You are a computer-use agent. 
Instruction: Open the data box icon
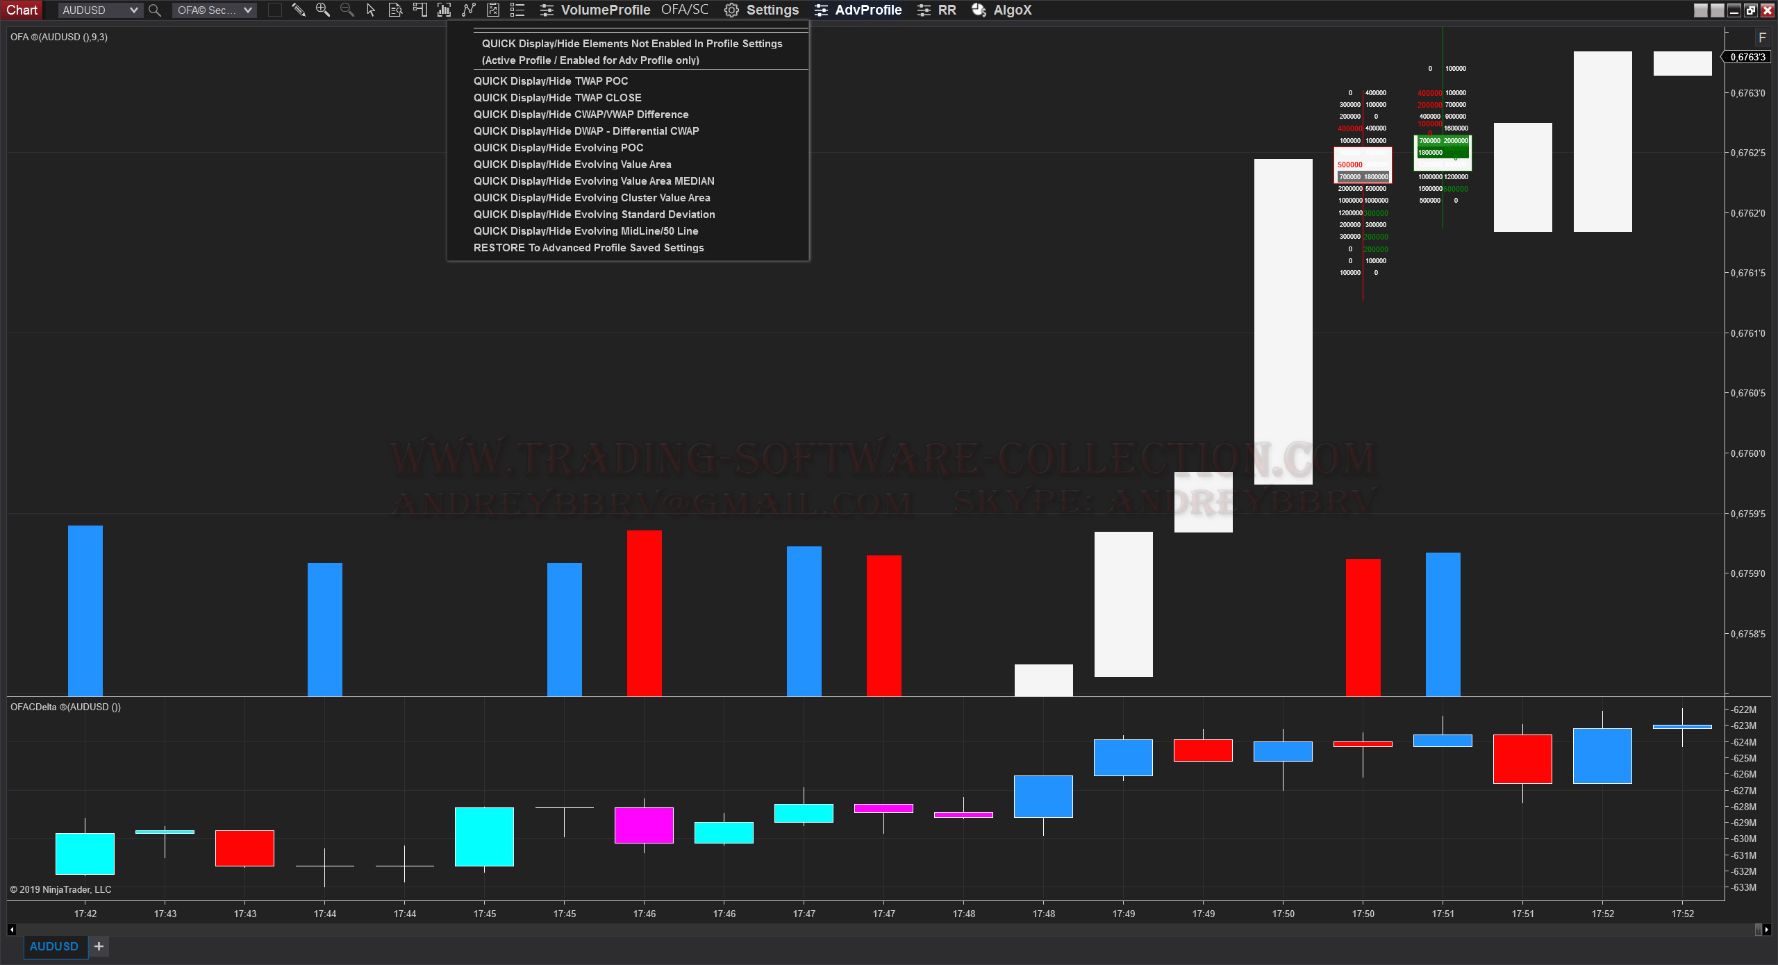pos(395,10)
